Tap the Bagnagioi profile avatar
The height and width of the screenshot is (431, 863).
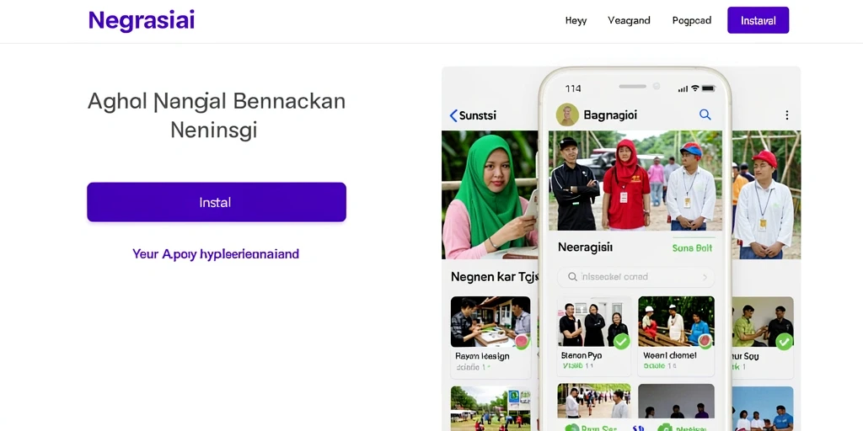tap(567, 114)
